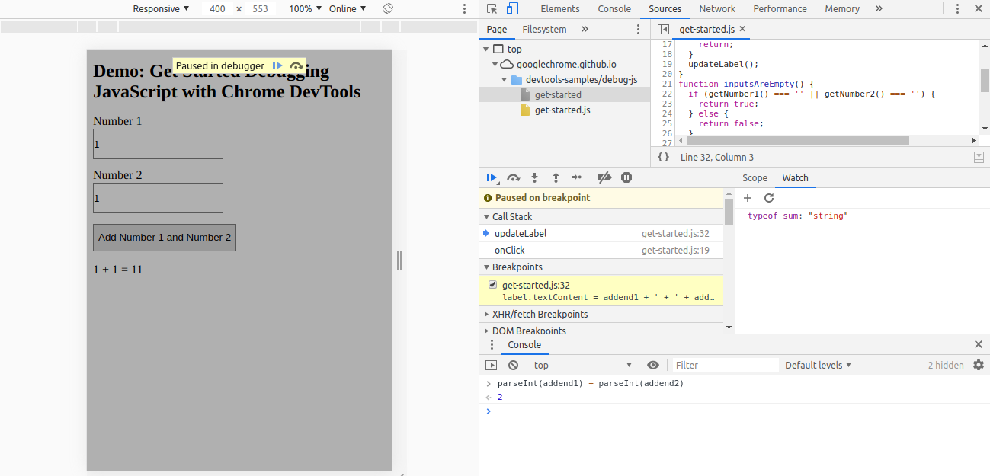Viewport: 990px width, 476px height.
Task: Expand XHR/fetch Breakpoints section
Action: coord(540,314)
